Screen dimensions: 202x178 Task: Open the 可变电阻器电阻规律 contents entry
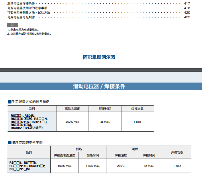(x=21, y=17)
